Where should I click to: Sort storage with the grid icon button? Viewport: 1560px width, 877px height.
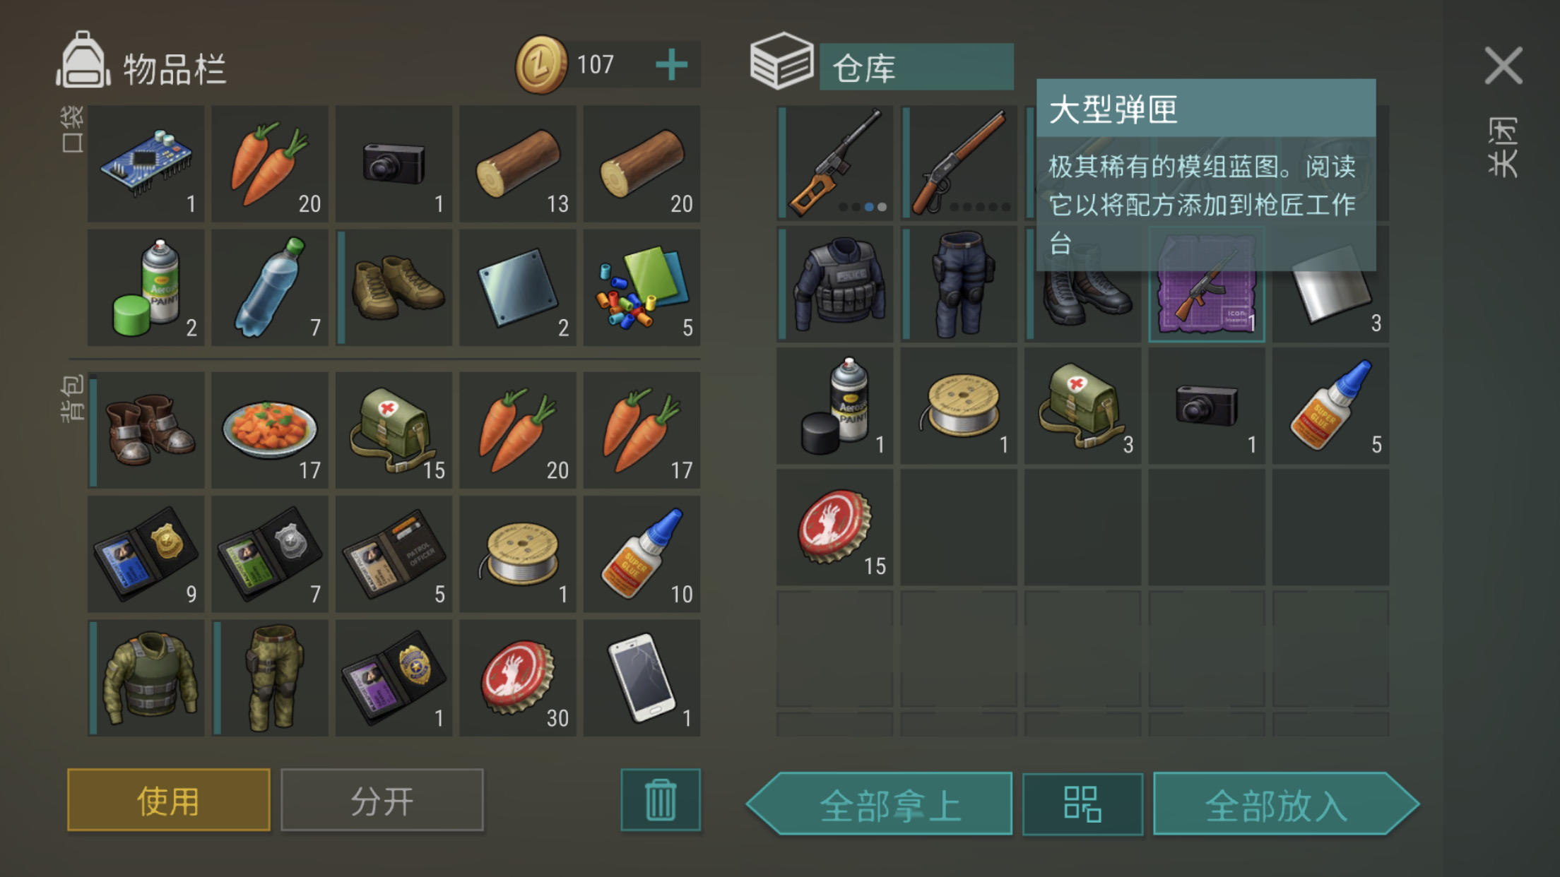(1082, 804)
